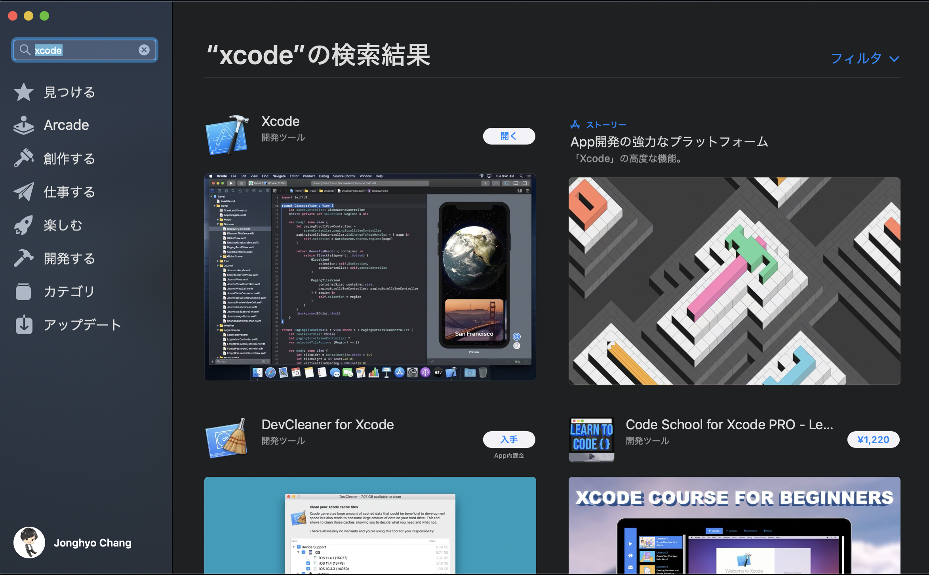Go to 楽しむ section

(63, 225)
